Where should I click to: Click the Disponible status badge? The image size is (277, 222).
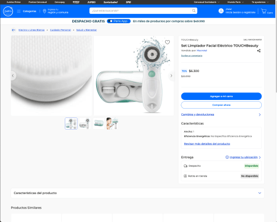click(251, 166)
